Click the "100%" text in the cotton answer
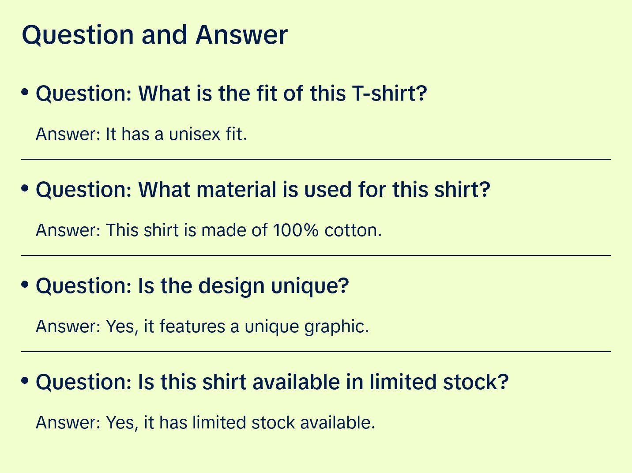The image size is (632, 473). (295, 230)
